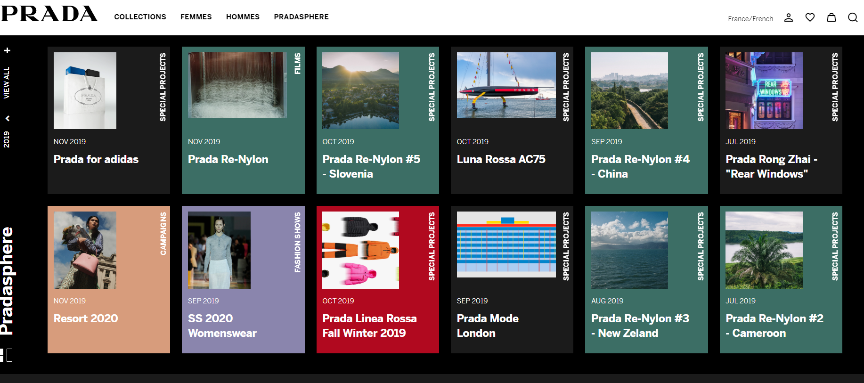Click the Rear Windows neon sign thumbnail
This screenshot has width=864, height=383.
click(x=764, y=90)
